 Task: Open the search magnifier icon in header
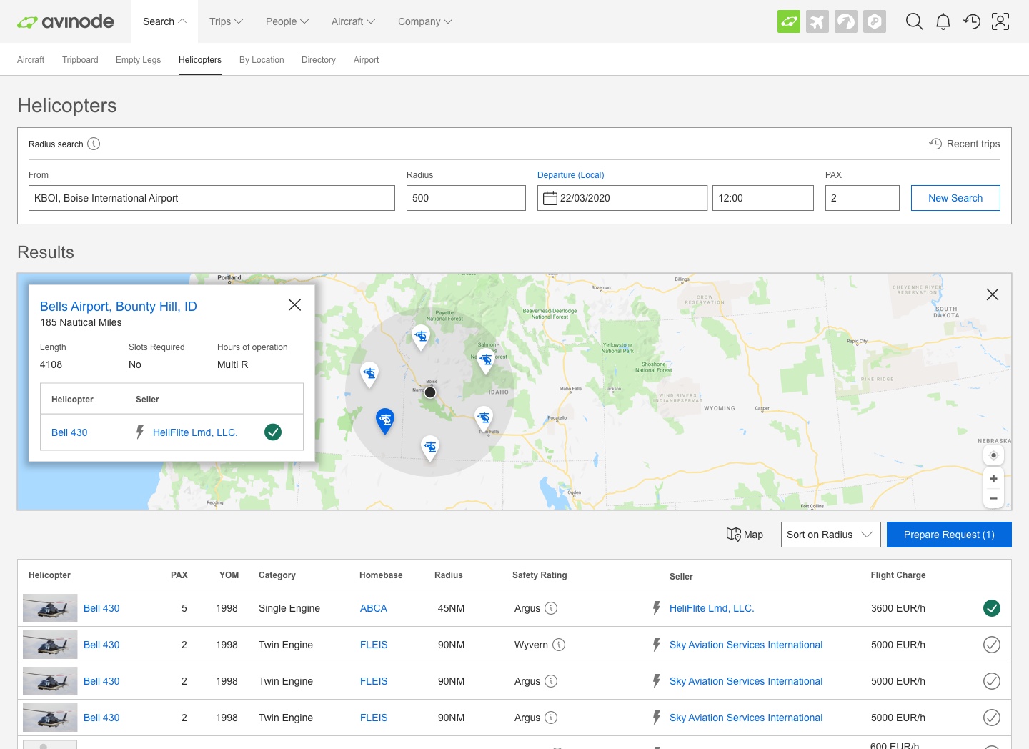click(914, 21)
